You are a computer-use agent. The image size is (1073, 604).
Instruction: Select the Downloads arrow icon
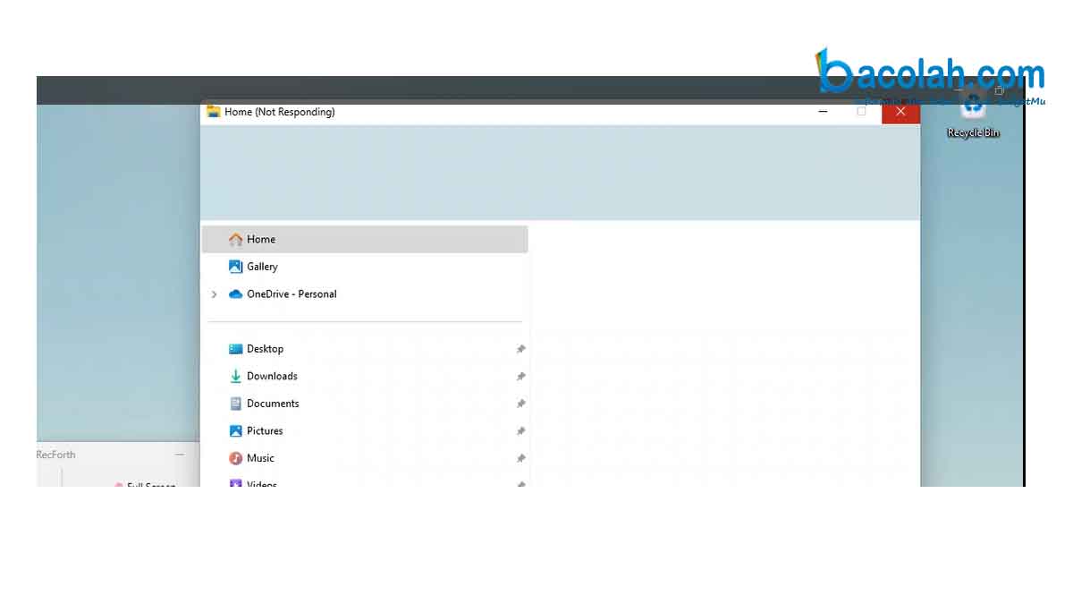tap(236, 377)
